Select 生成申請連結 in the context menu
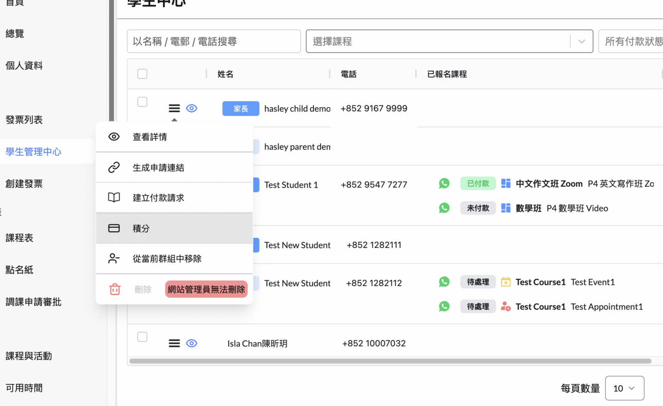Screen dimensions: 663x406 tap(158, 168)
